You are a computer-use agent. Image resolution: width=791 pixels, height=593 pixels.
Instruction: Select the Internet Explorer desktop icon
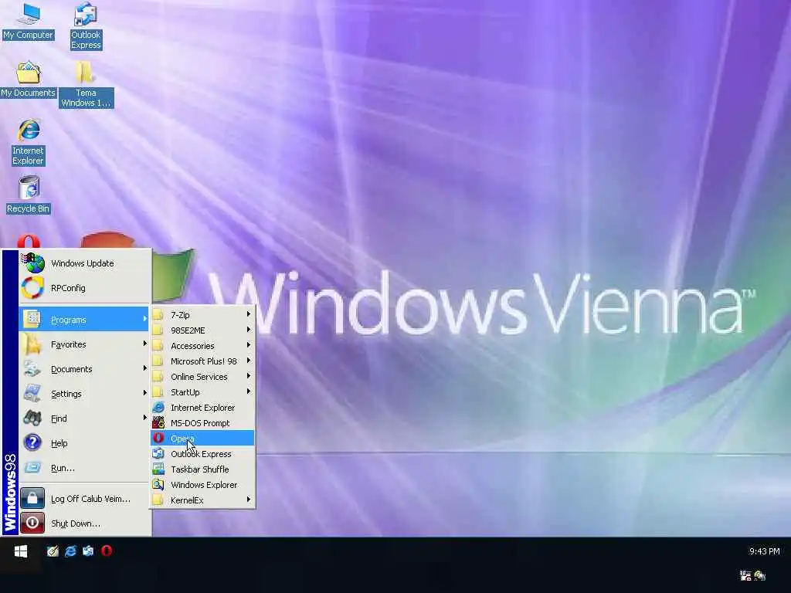coord(29,142)
